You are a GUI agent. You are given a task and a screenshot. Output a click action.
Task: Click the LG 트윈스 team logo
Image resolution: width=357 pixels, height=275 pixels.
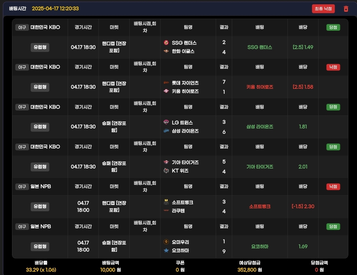pos(166,122)
